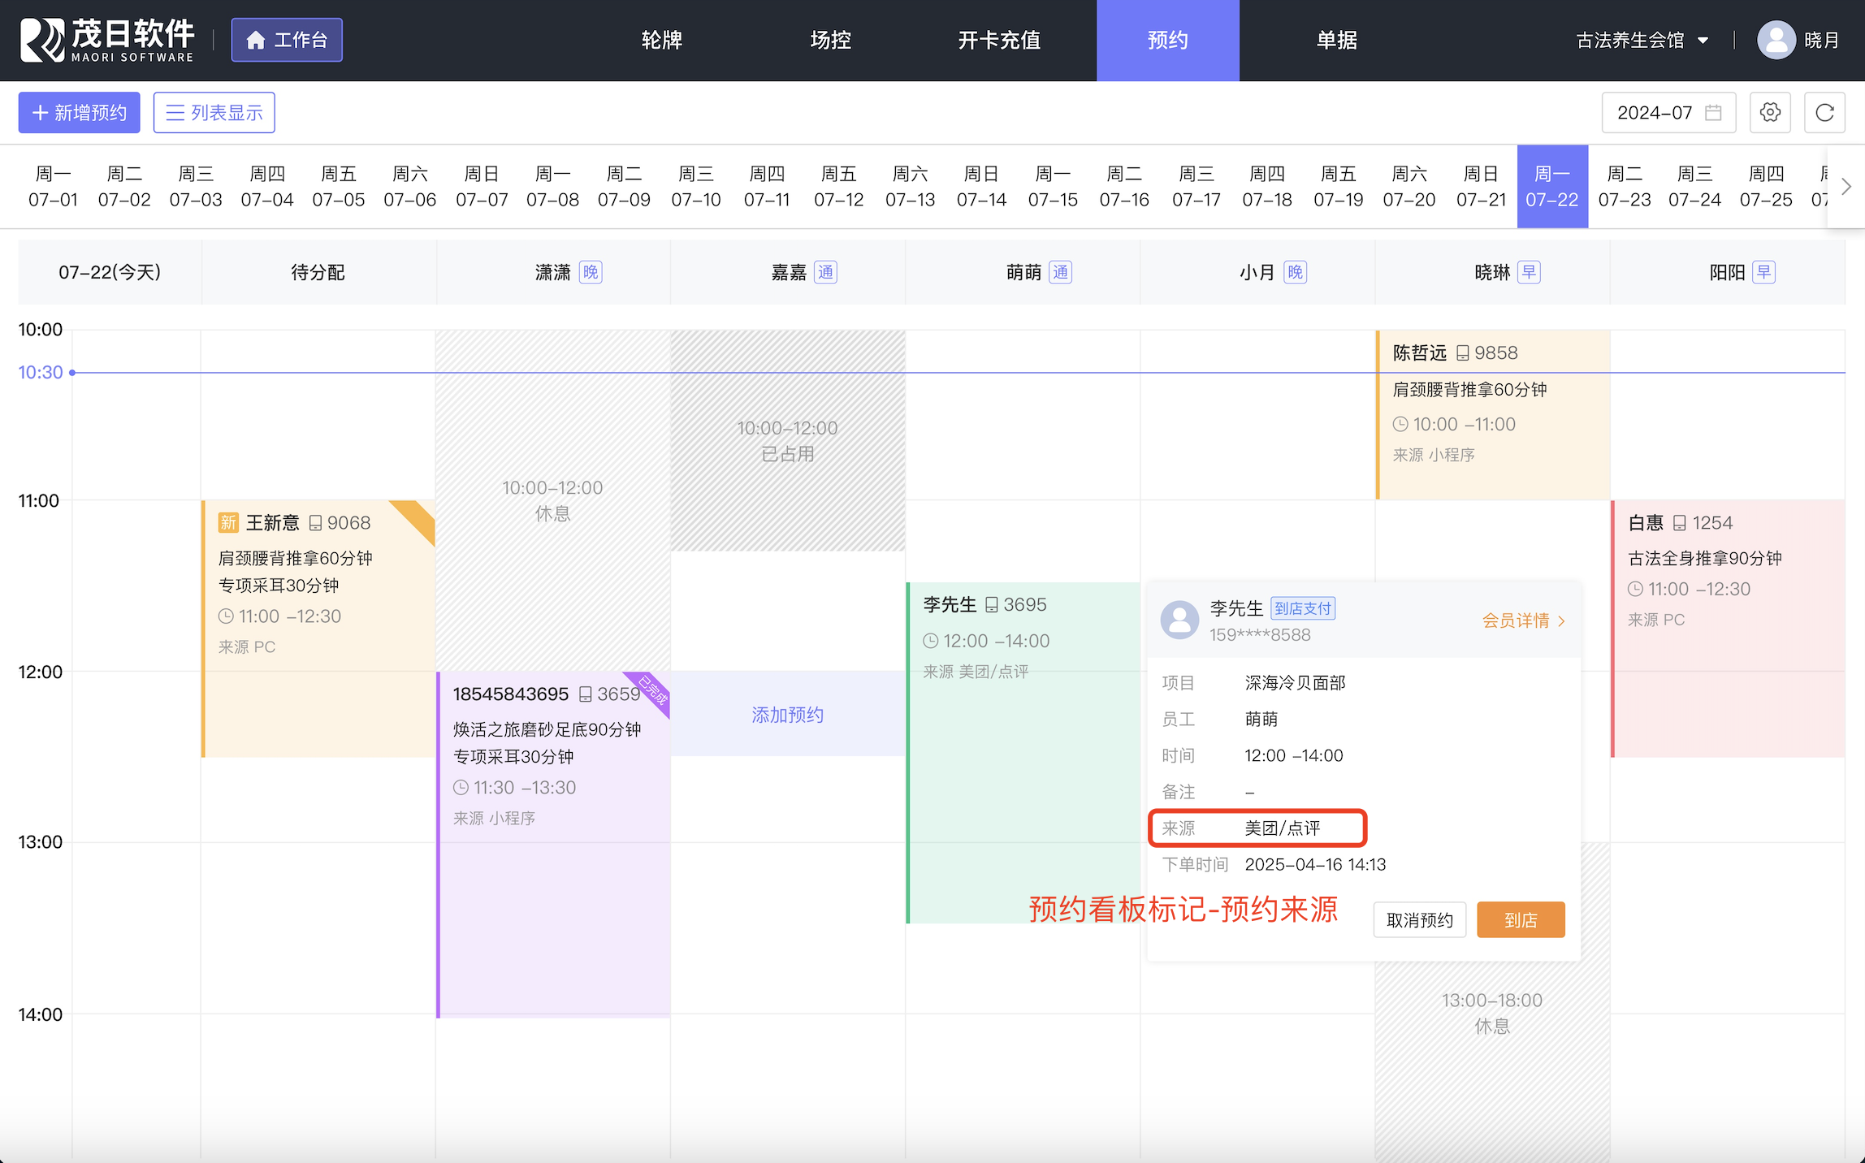Image resolution: width=1865 pixels, height=1163 pixels.
Task: Open the 2024-07 month picker
Action: (1668, 112)
